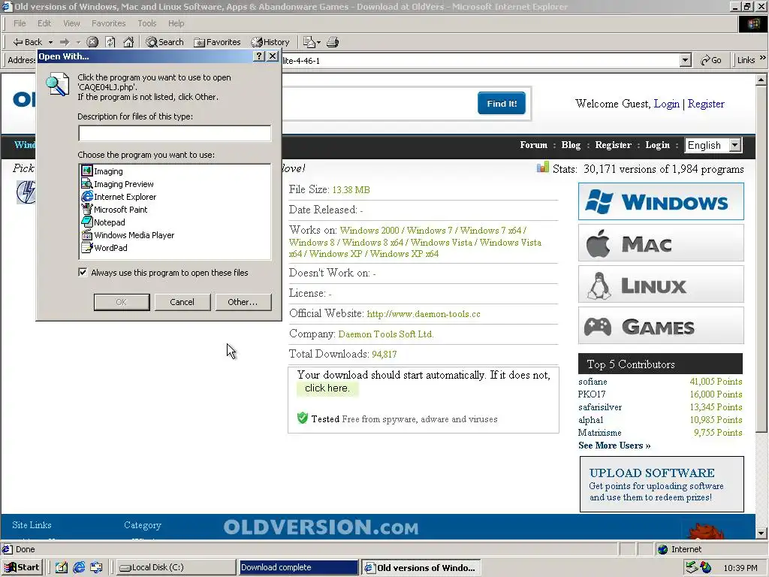The image size is (769, 577).
Task: Click the Edit page toolbar icon
Action: [x=309, y=42]
